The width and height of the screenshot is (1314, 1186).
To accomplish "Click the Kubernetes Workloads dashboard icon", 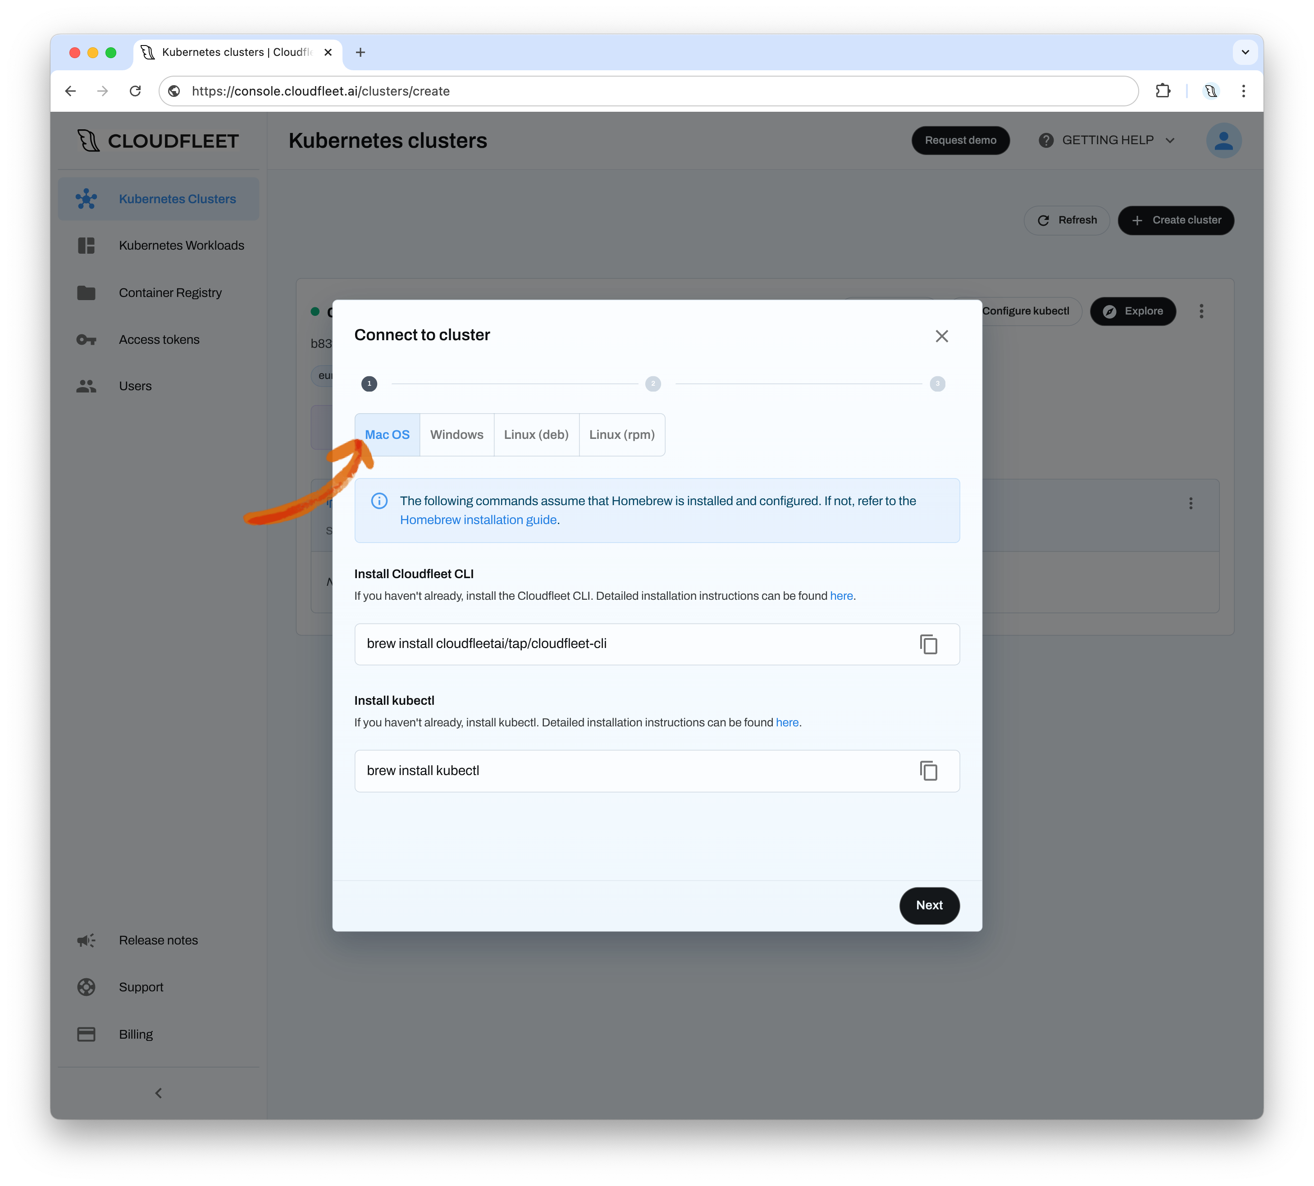I will coord(86,246).
